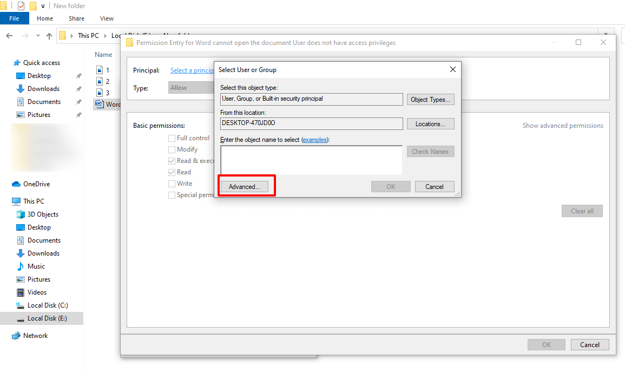Open Downloads under Quick access
Viewport: 625px width, 372px height.
coord(43,88)
